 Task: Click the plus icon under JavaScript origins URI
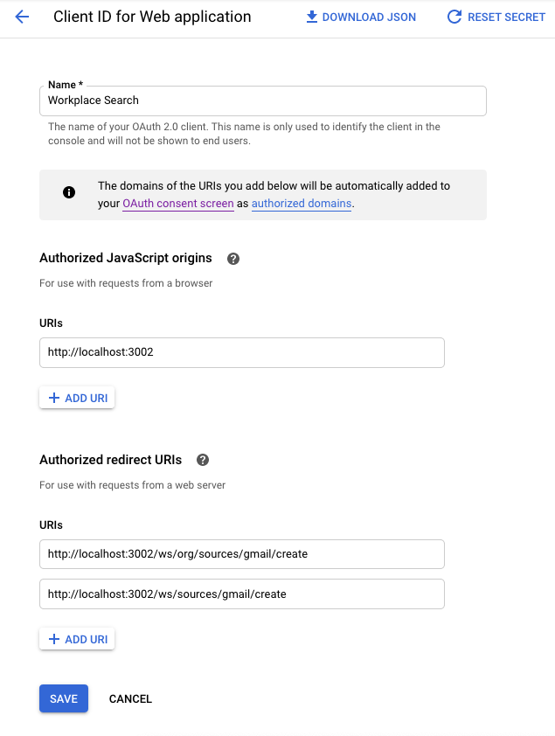point(54,398)
